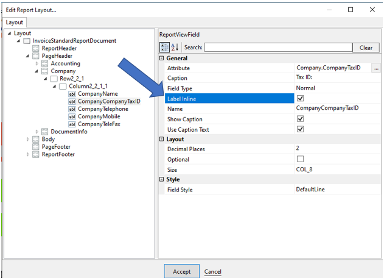Click the property Search input field
The width and height of the screenshot is (384, 278).
click(279, 48)
